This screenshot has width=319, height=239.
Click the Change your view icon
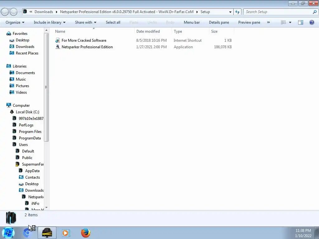[283, 22]
